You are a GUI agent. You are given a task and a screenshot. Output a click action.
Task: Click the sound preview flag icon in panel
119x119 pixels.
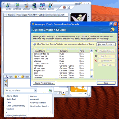click(x=51, y=90)
